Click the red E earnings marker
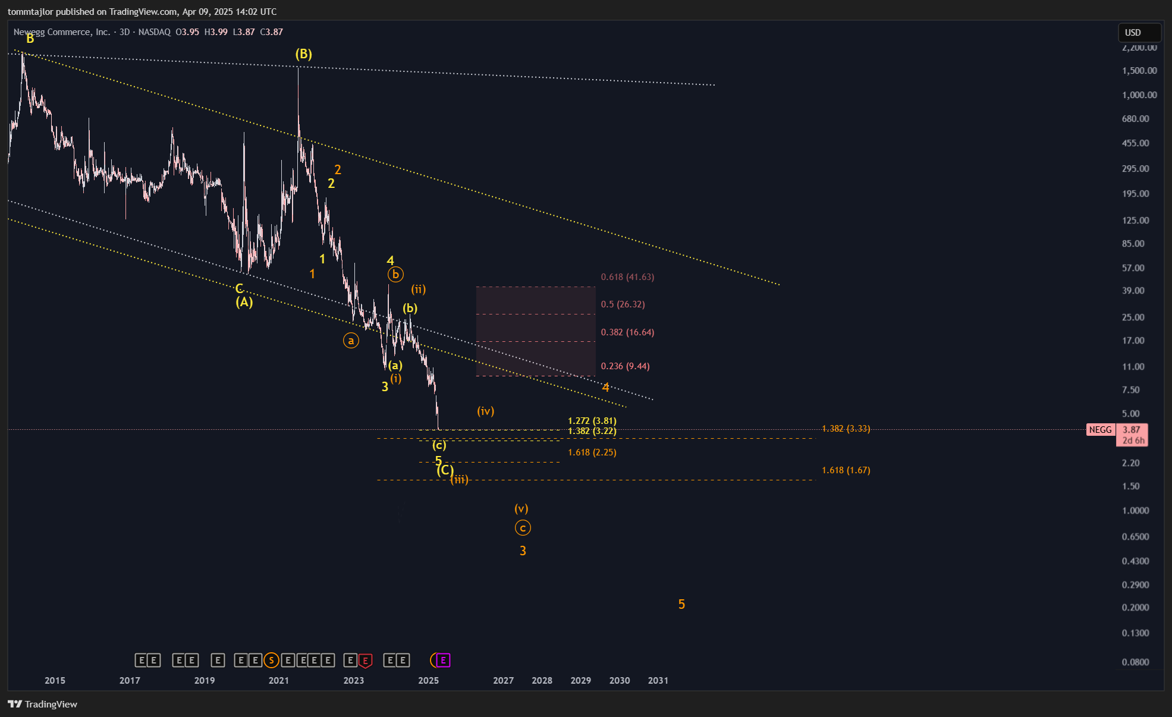This screenshot has height=717, width=1172. (365, 661)
